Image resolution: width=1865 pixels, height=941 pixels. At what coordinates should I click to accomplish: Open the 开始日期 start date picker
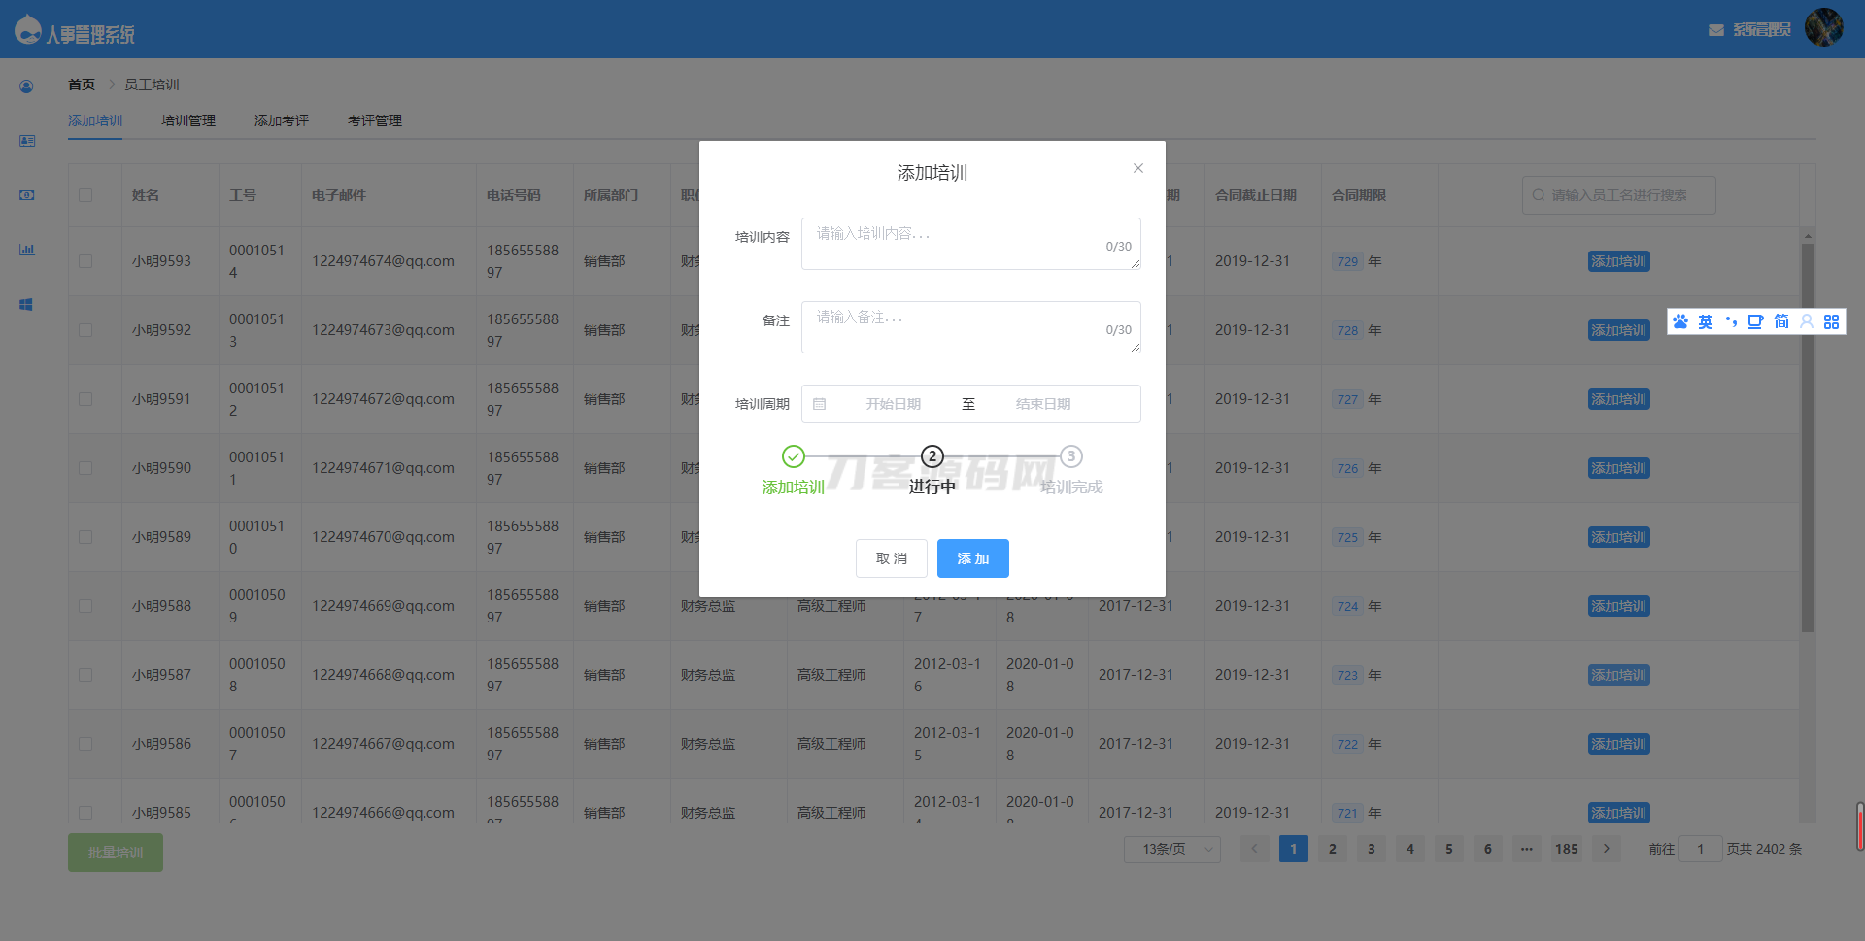893,404
